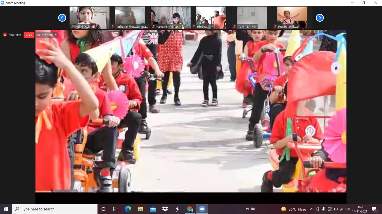Show hidden system tray icons
The width and height of the screenshot is (382, 214).
(312, 209)
